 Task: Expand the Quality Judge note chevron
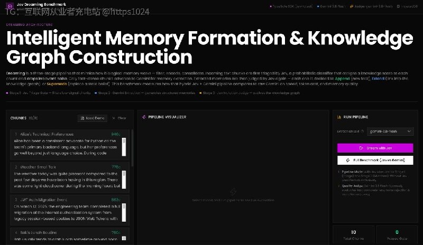tap(339, 186)
